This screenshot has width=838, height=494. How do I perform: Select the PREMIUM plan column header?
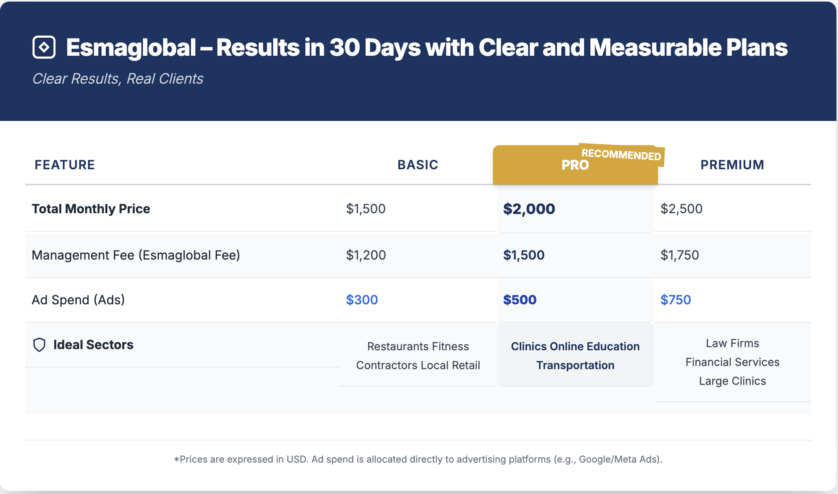coord(732,165)
